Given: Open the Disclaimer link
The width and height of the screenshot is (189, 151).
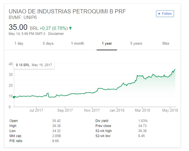Looking at the screenshot, I should 56,34.
